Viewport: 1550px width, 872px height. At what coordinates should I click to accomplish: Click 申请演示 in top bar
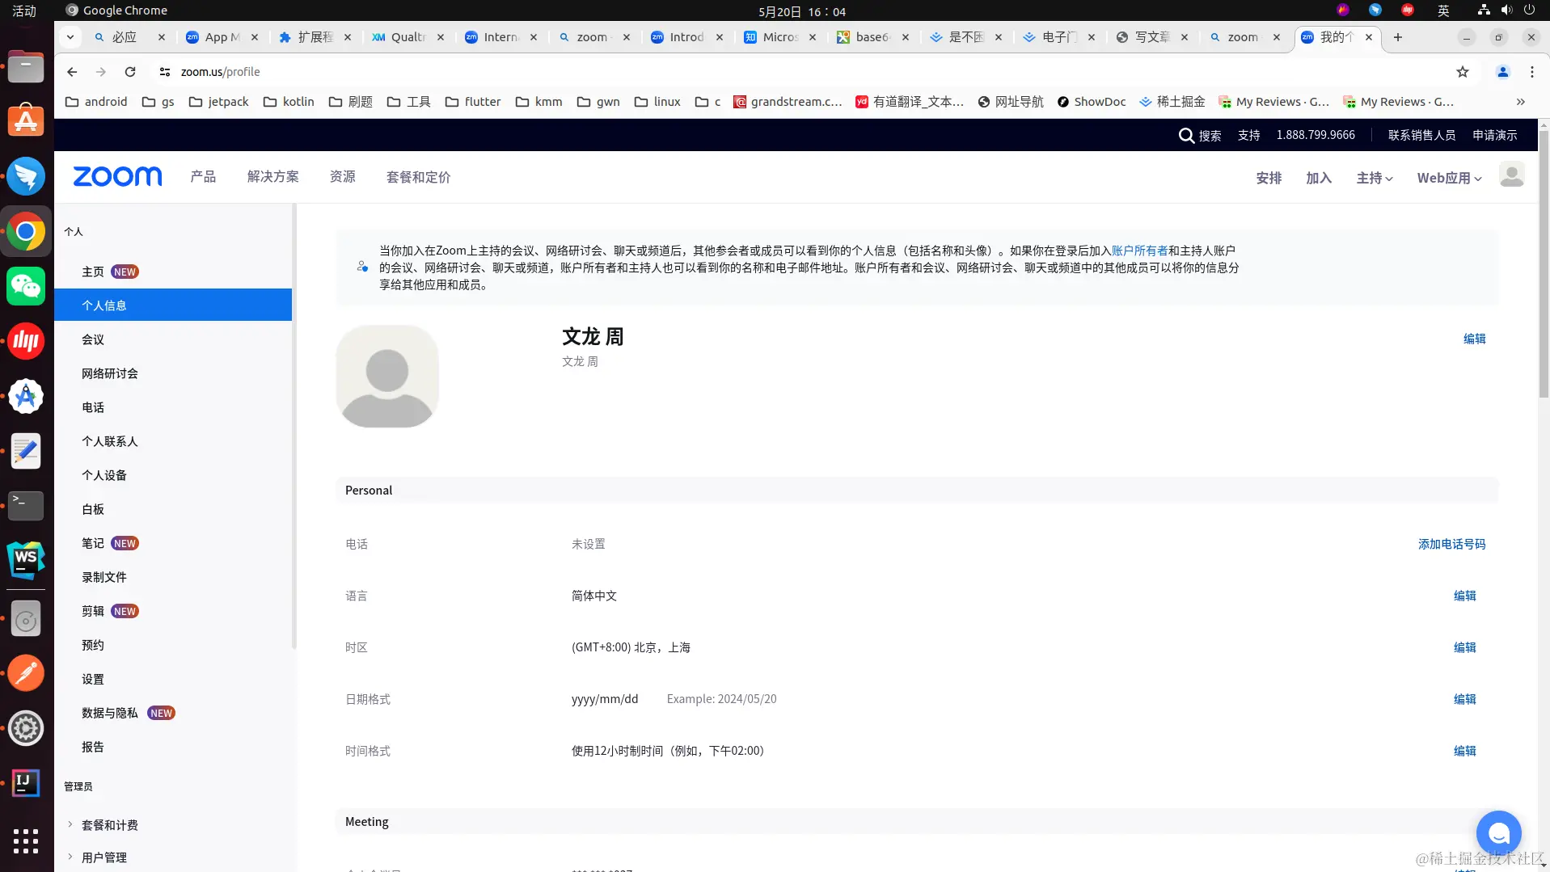tap(1494, 135)
